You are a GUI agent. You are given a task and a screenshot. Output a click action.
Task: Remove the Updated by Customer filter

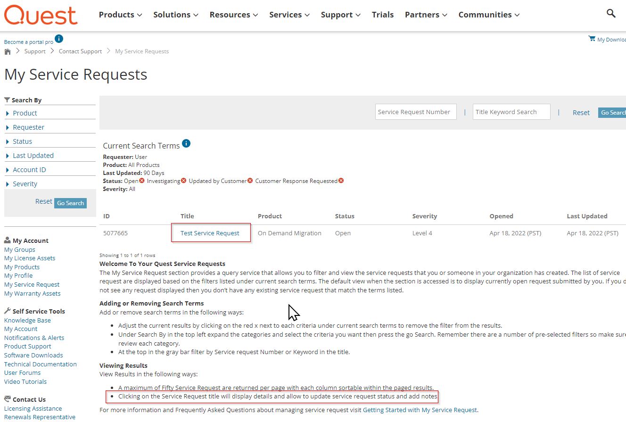(250, 181)
